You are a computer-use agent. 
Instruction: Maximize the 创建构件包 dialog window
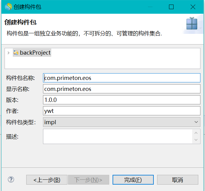(x=171, y=7)
